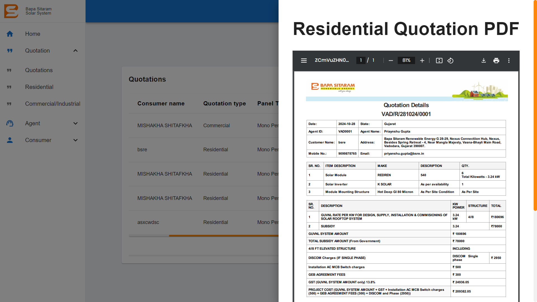
Task: Expand the Consumer menu section
Action: (75, 140)
